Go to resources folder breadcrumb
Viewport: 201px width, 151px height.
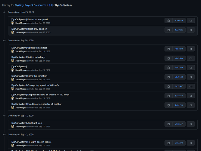click(41, 5)
